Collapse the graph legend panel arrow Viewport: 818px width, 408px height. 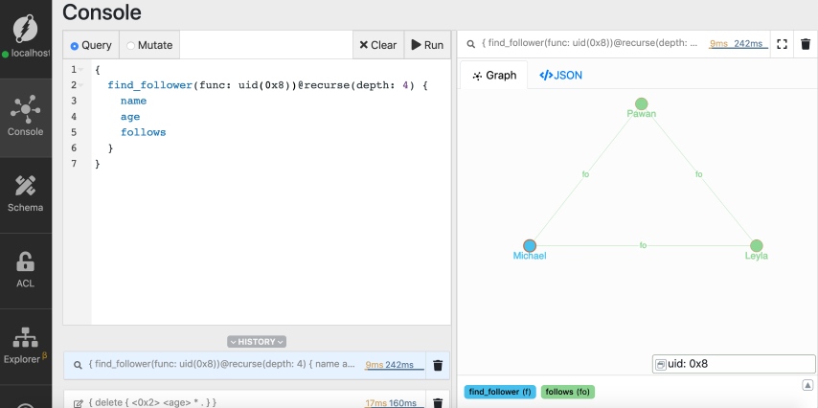tap(807, 385)
